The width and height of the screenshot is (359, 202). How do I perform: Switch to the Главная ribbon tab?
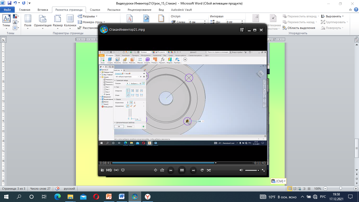click(x=25, y=10)
